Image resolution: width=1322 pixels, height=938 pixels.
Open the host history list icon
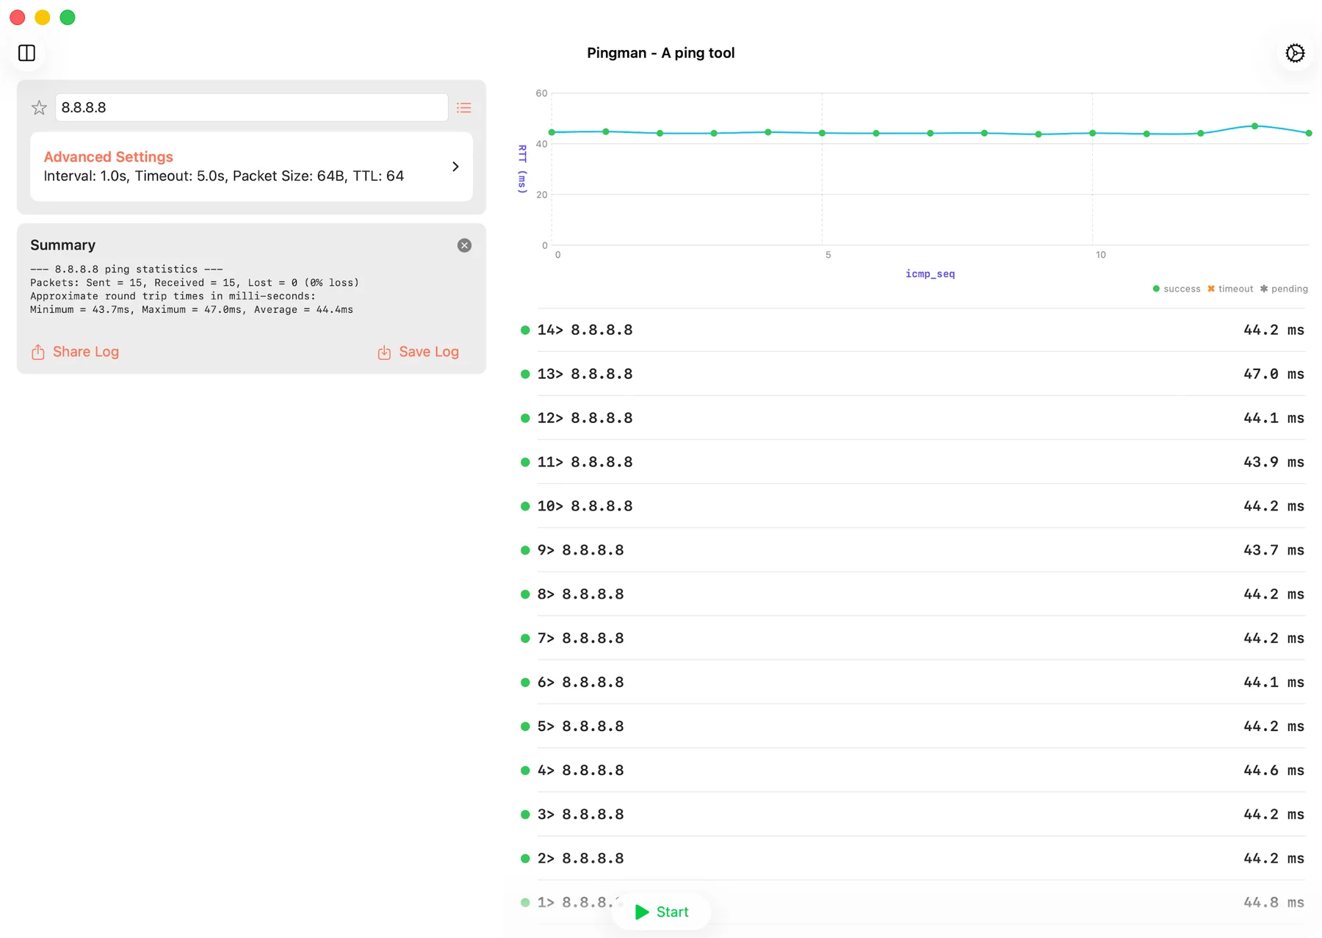463,108
